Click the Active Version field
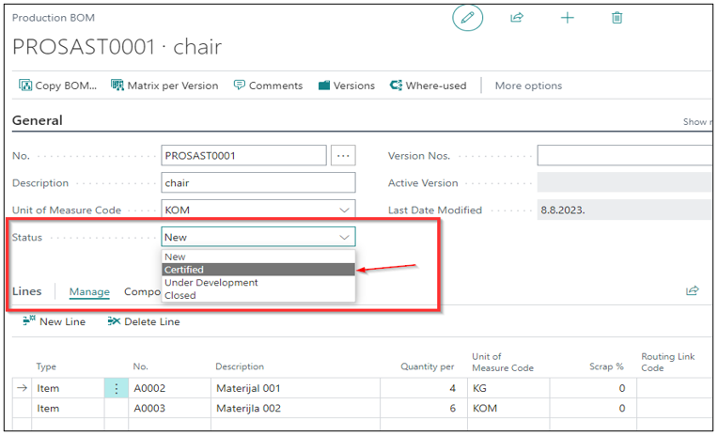This screenshot has height=436, width=718. tap(624, 182)
